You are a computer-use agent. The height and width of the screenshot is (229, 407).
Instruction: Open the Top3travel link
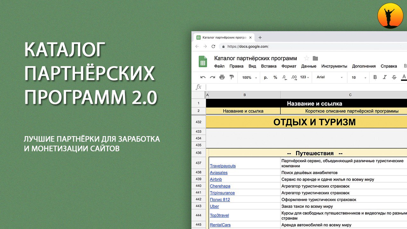pyautogui.click(x=219, y=215)
